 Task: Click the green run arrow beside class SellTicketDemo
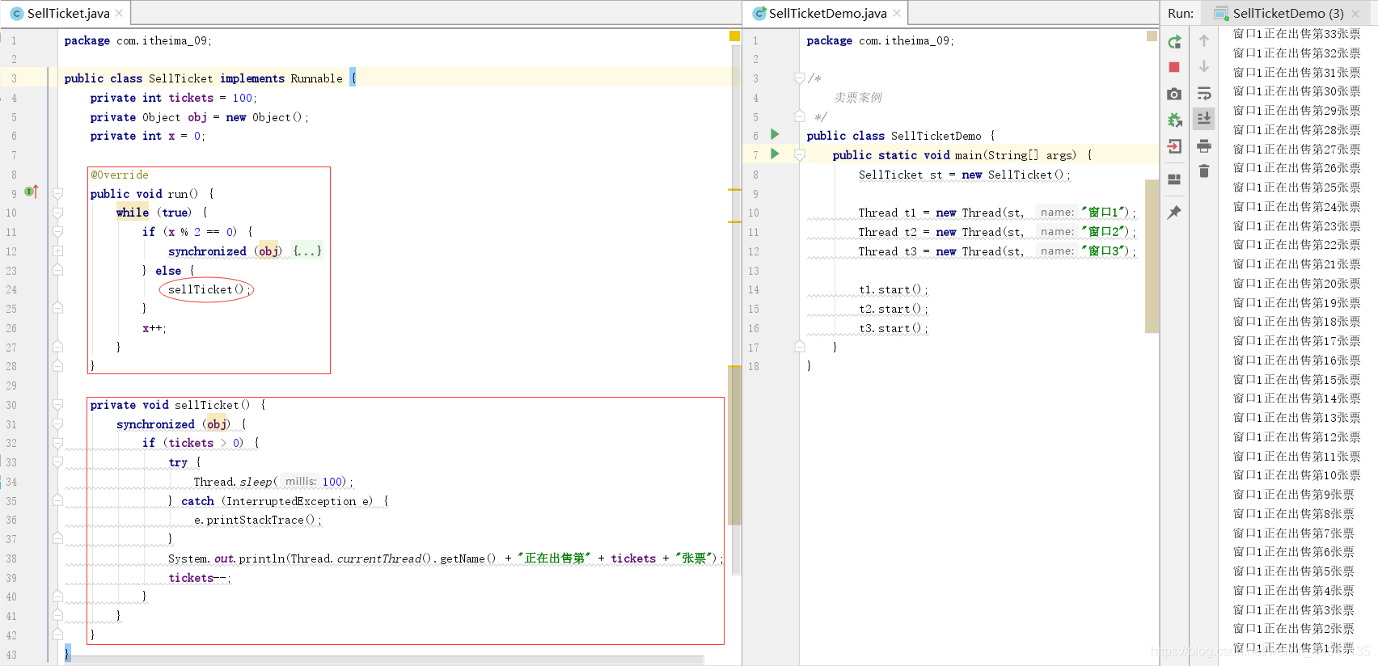click(775, 134)
